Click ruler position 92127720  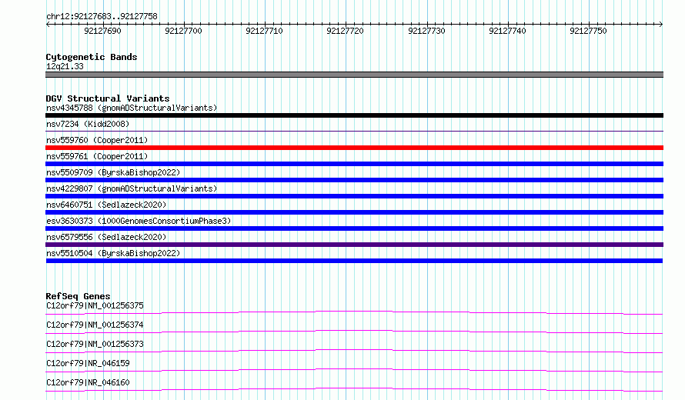(345, 31)
